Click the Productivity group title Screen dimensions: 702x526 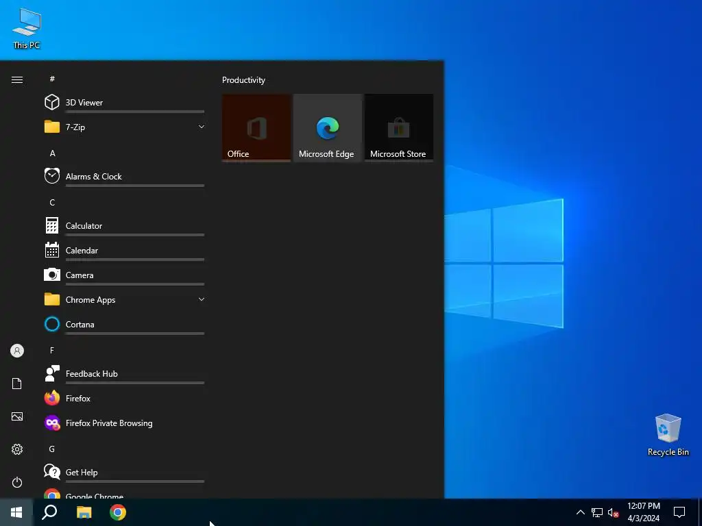(x=243, y=80)
